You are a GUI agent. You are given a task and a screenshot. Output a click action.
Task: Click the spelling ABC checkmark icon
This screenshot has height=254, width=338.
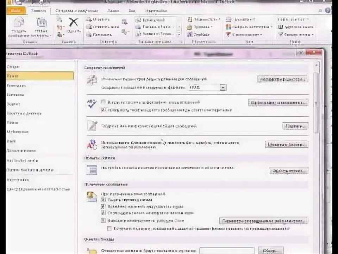point(92,103)
